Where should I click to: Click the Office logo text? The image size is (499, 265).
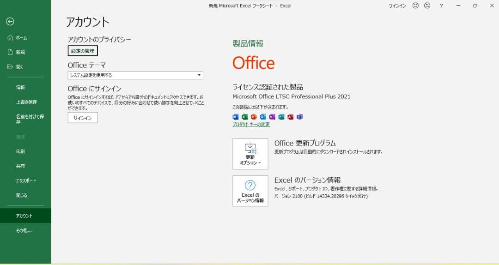pos(254,63)
